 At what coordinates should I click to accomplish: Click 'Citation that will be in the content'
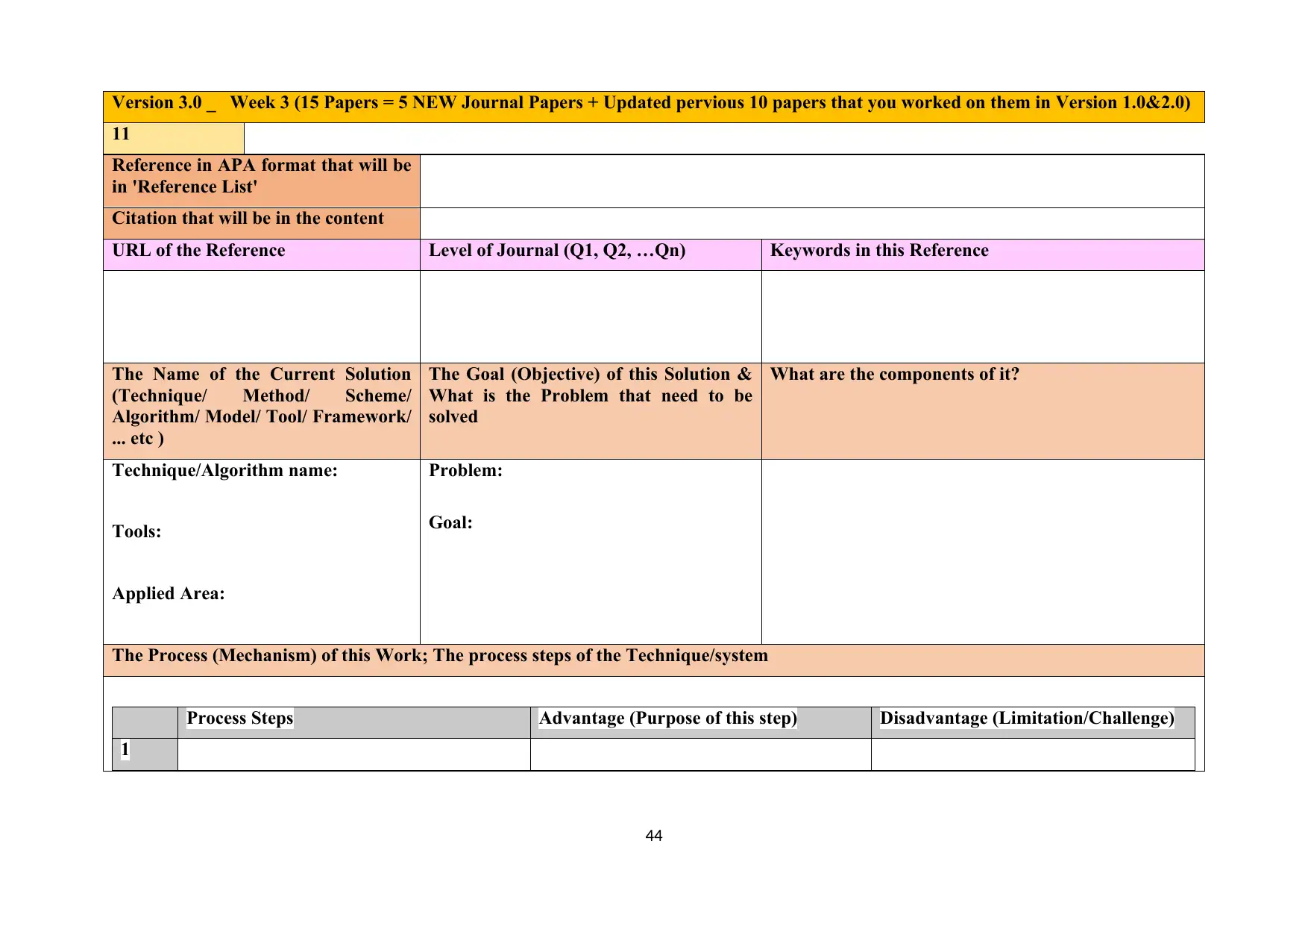click(x=248, y=219)
